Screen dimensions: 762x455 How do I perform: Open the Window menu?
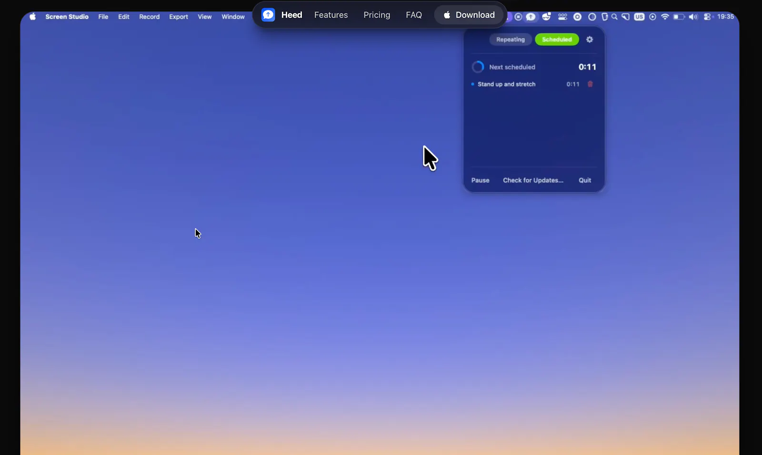click(233, 17)
